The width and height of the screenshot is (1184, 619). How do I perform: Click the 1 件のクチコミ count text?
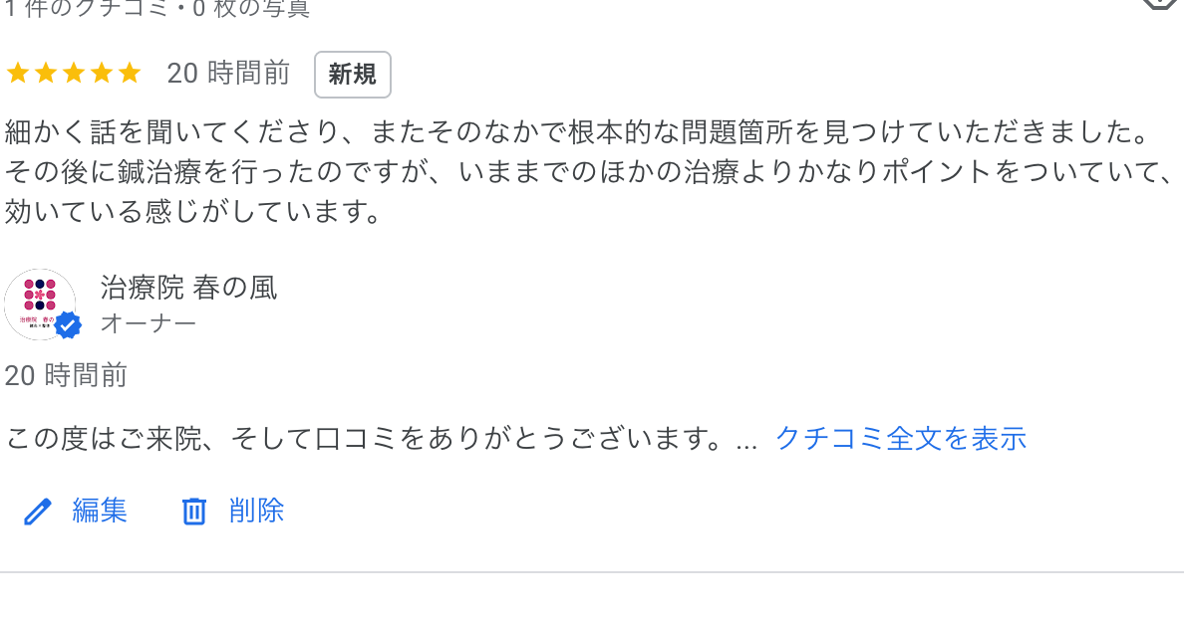click(157, 10)
